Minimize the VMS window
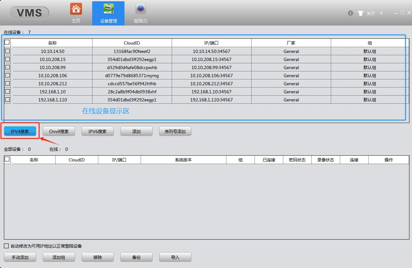 pyautogui.click(x=396, y=13)
